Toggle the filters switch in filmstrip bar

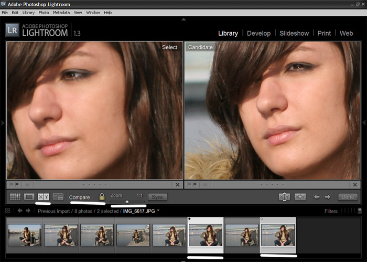tap(360, 211)
